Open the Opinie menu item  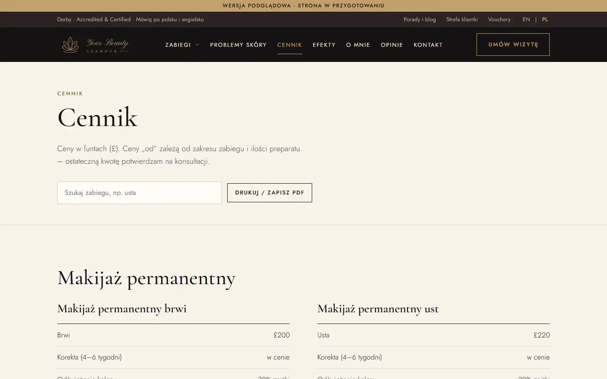[x=392, y=45]
